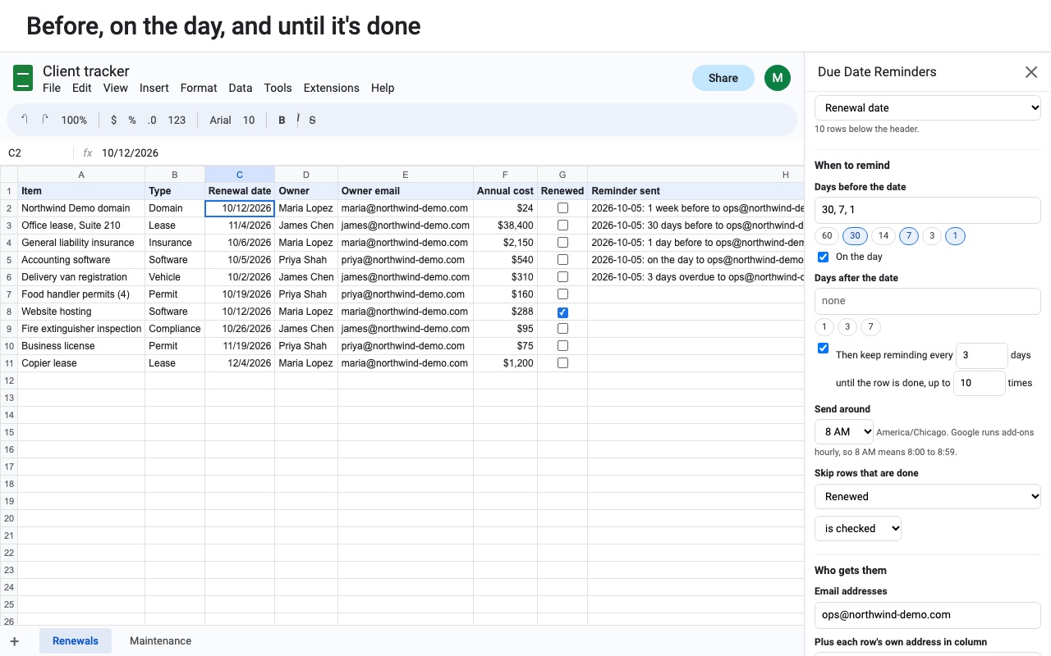Toggle the 30 days-before chip

point(855,236)
